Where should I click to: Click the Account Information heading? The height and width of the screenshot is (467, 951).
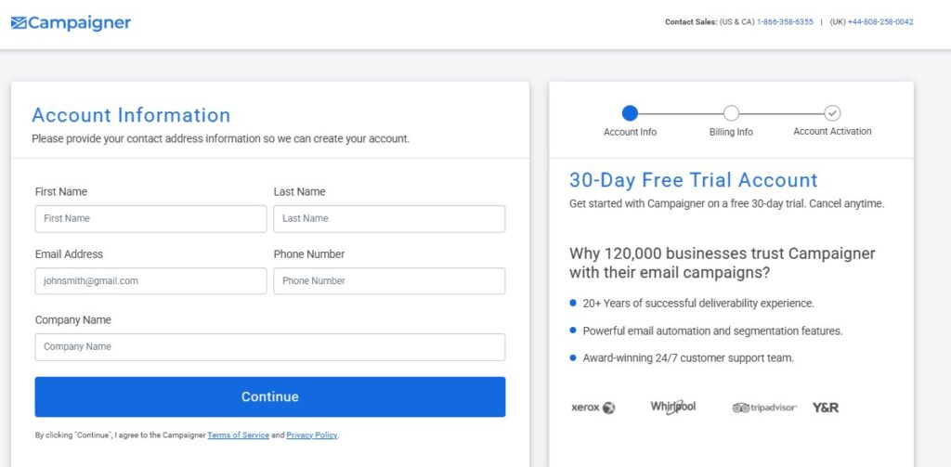click(131, 115)
